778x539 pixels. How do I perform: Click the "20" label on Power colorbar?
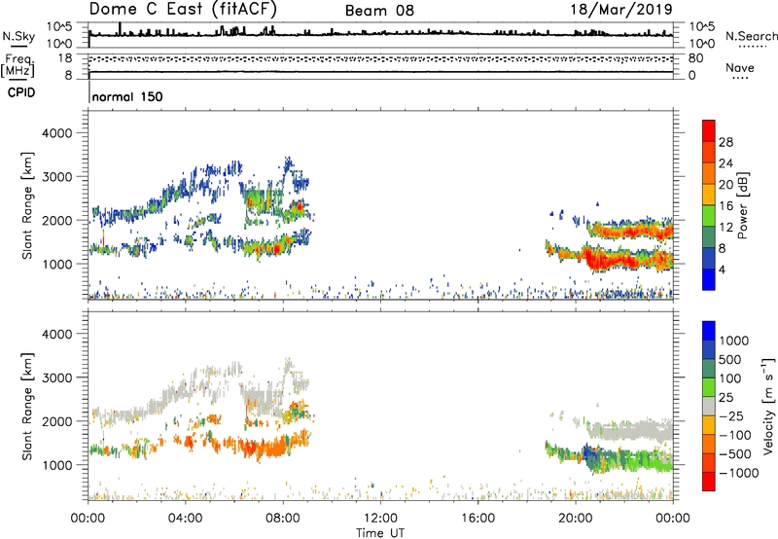point(725,185)
